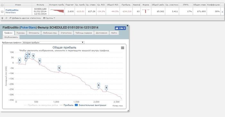Click the SCHEDULED date filter cell
Screen dimensions: 225x117
[40, 11]
